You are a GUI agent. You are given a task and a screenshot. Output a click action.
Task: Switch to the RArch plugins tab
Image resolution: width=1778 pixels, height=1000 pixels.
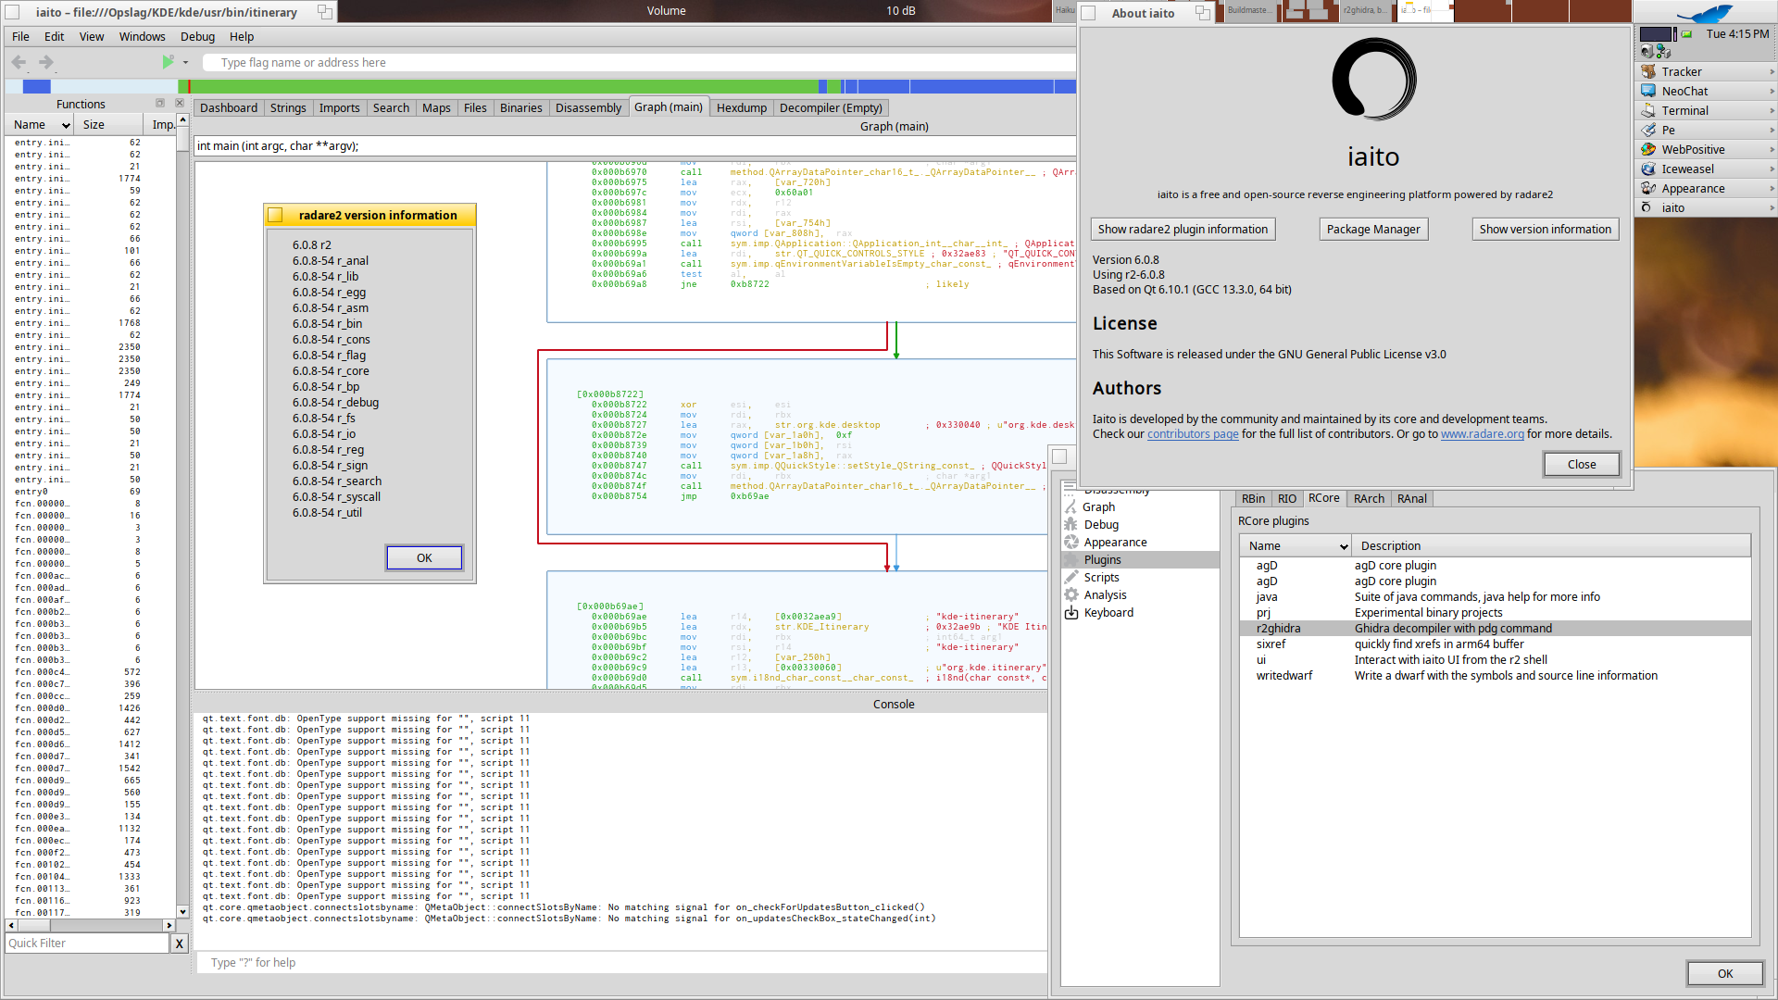(x=1369, y=499)
